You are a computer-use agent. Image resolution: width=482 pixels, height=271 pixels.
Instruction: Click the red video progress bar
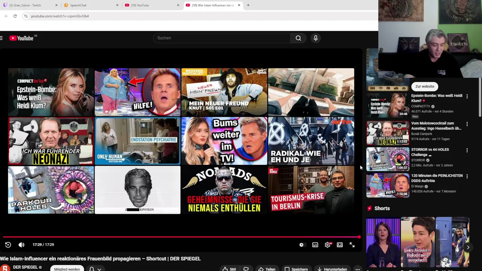point(182,237)
